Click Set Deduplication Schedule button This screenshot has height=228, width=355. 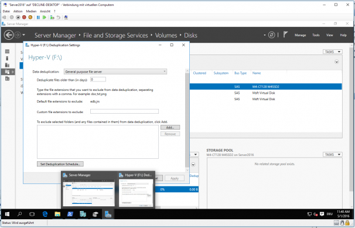click(60, 164)
